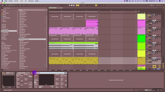The width and height of the screenshot is (165, 92).
Task: Toggle the metronome in the control bar
Action: (20, 5)
